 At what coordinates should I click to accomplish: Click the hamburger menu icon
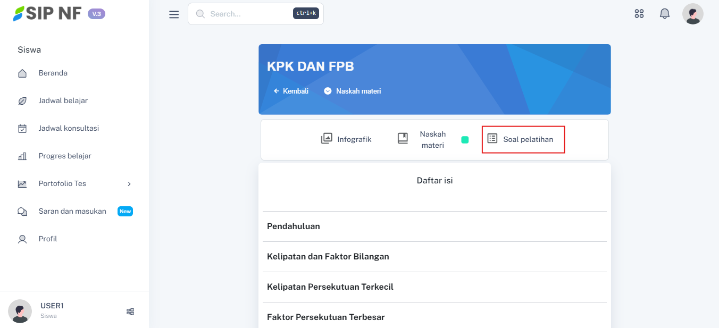[174, 14]
